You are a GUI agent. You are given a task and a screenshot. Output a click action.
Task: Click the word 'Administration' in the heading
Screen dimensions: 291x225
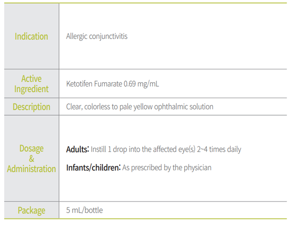point(31,169)
